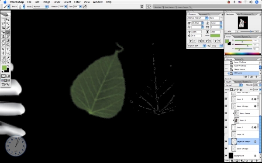
Task: Select the History Brush tool
Action: pyautogui.click(x=8, y=37)
